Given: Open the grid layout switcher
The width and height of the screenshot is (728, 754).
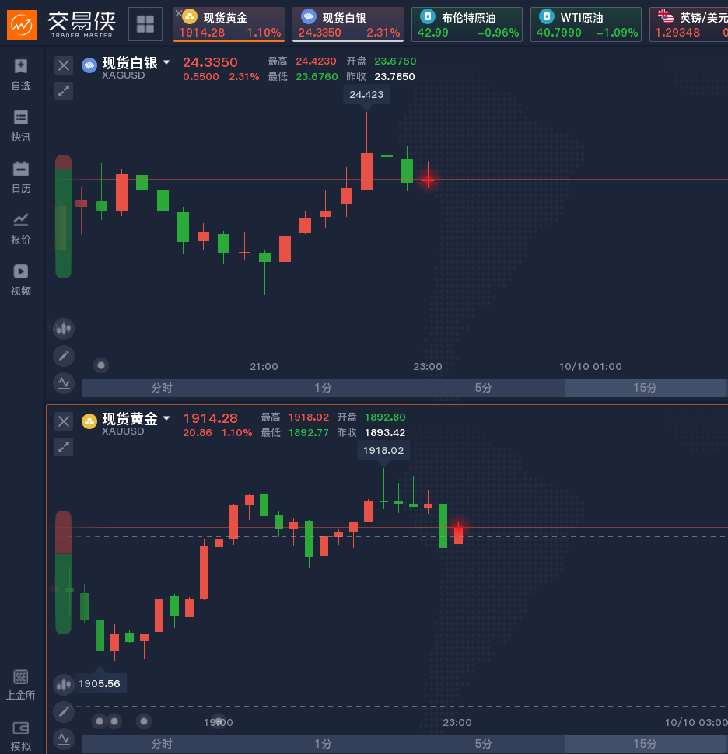Looking at the screenshot, I should (145, 24).
